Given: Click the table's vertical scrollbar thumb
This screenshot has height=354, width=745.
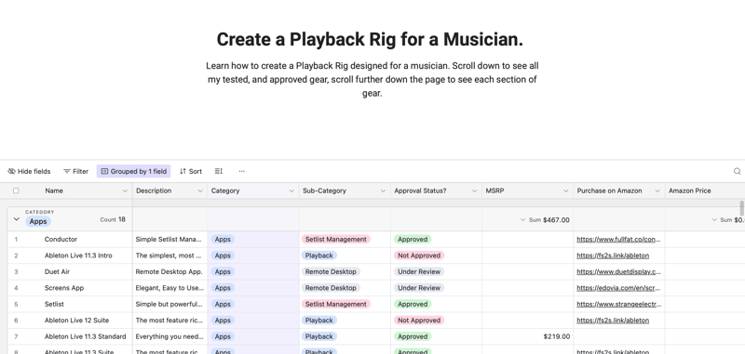Looking at the screenshot, I should point(741,208).
